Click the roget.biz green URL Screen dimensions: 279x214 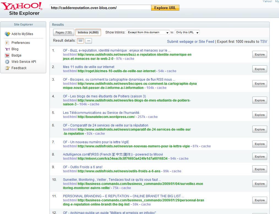point(117,71)
